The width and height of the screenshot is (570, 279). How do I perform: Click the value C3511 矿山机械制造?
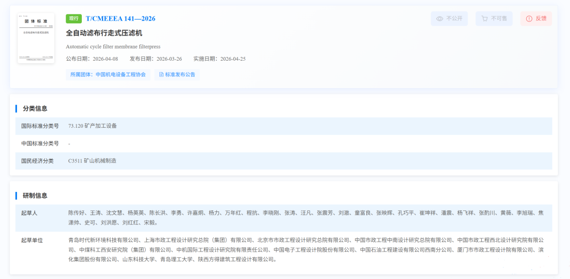pyautogui.click(x=92, y=161)
